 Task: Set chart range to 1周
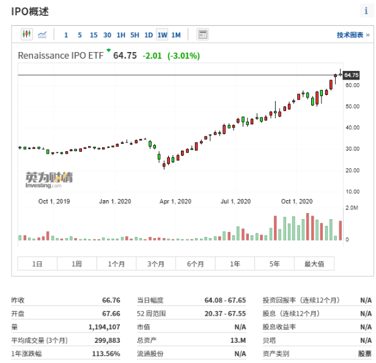(x=77, y=264)
